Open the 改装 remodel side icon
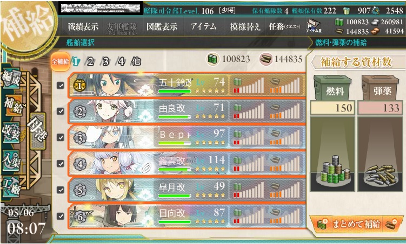 coord(11,132)
